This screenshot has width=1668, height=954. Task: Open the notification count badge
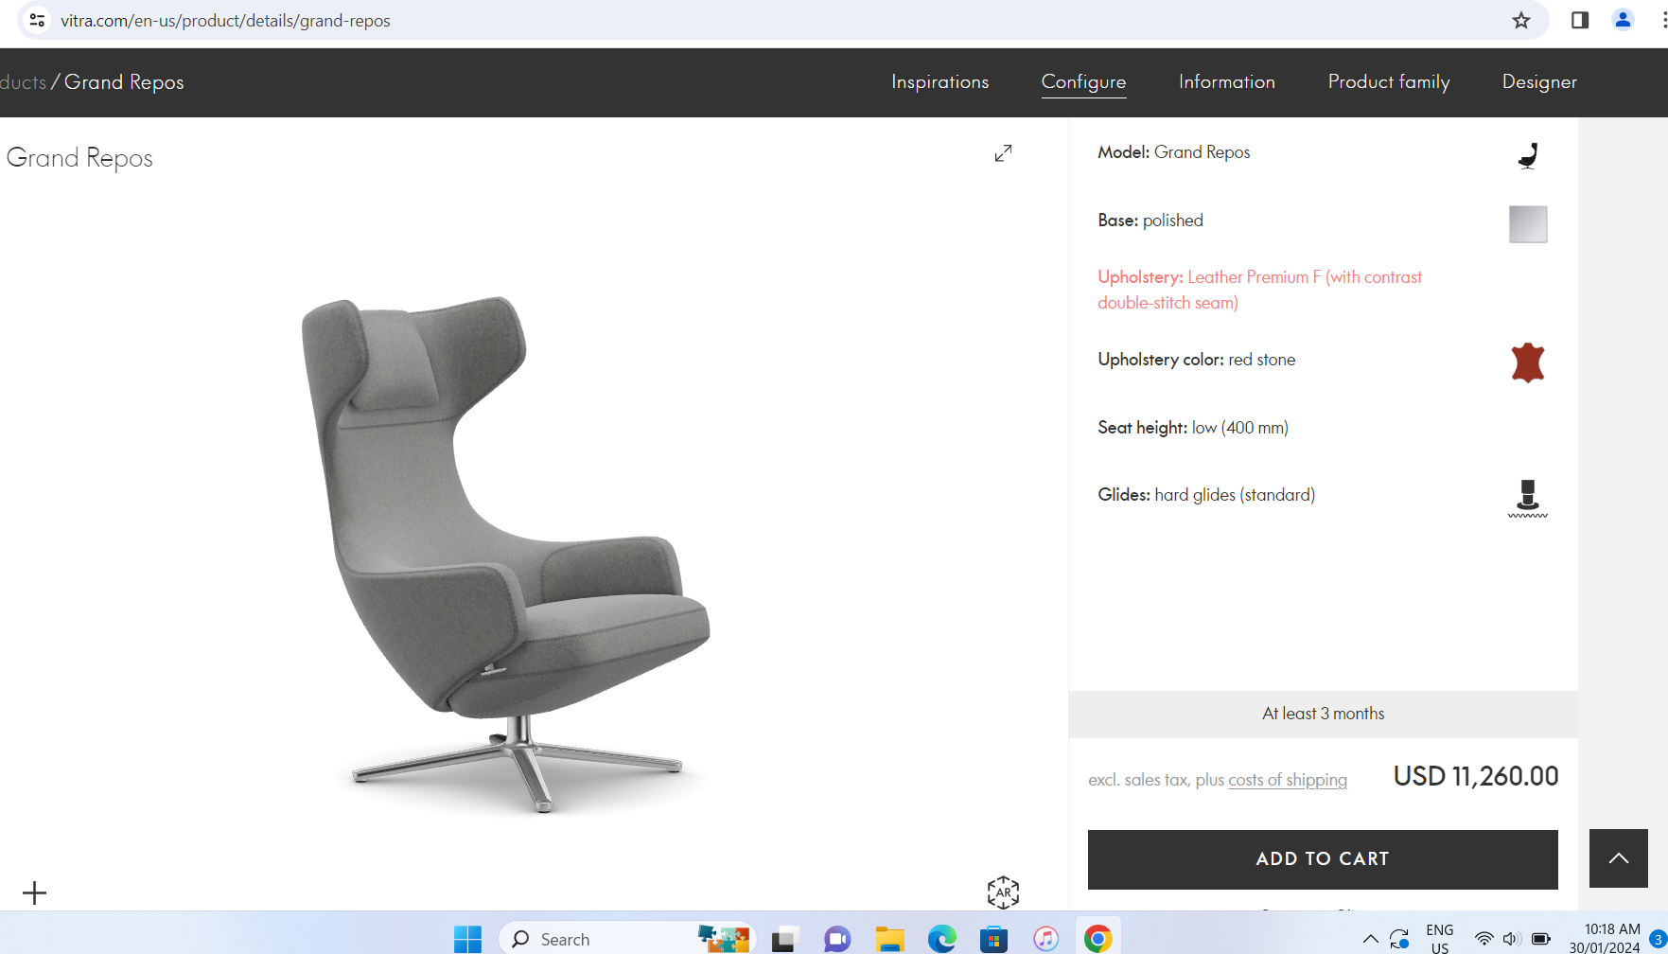pyautogui.click(x=1658, y=940)
